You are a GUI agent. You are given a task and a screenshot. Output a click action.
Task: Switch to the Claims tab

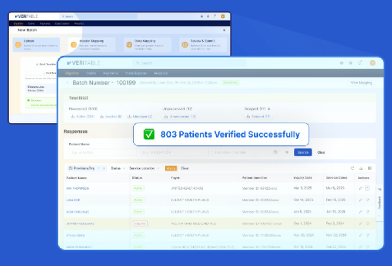coord(91,73)
